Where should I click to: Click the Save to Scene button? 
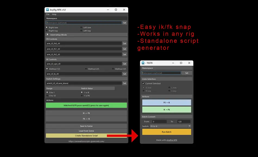coord(86,126)
